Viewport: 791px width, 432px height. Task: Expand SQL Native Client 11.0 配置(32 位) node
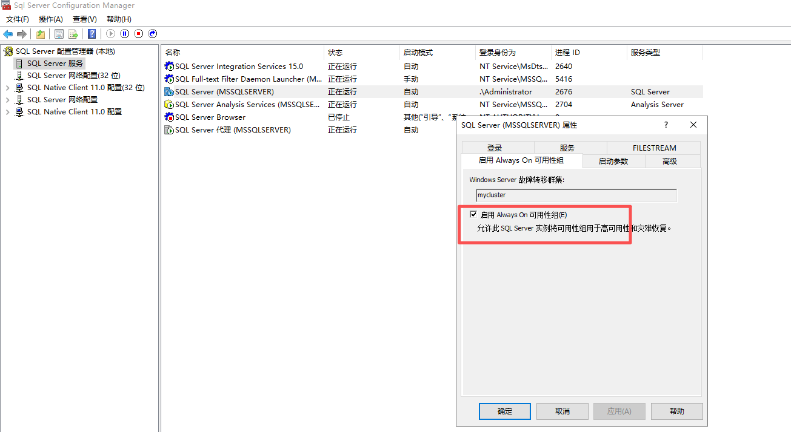tap(7, 88)
